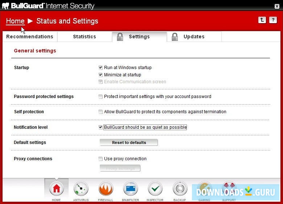Viewport: 283px width, 204px height.
Task: Click the Home icon in bottom bar
Action: 56,189
